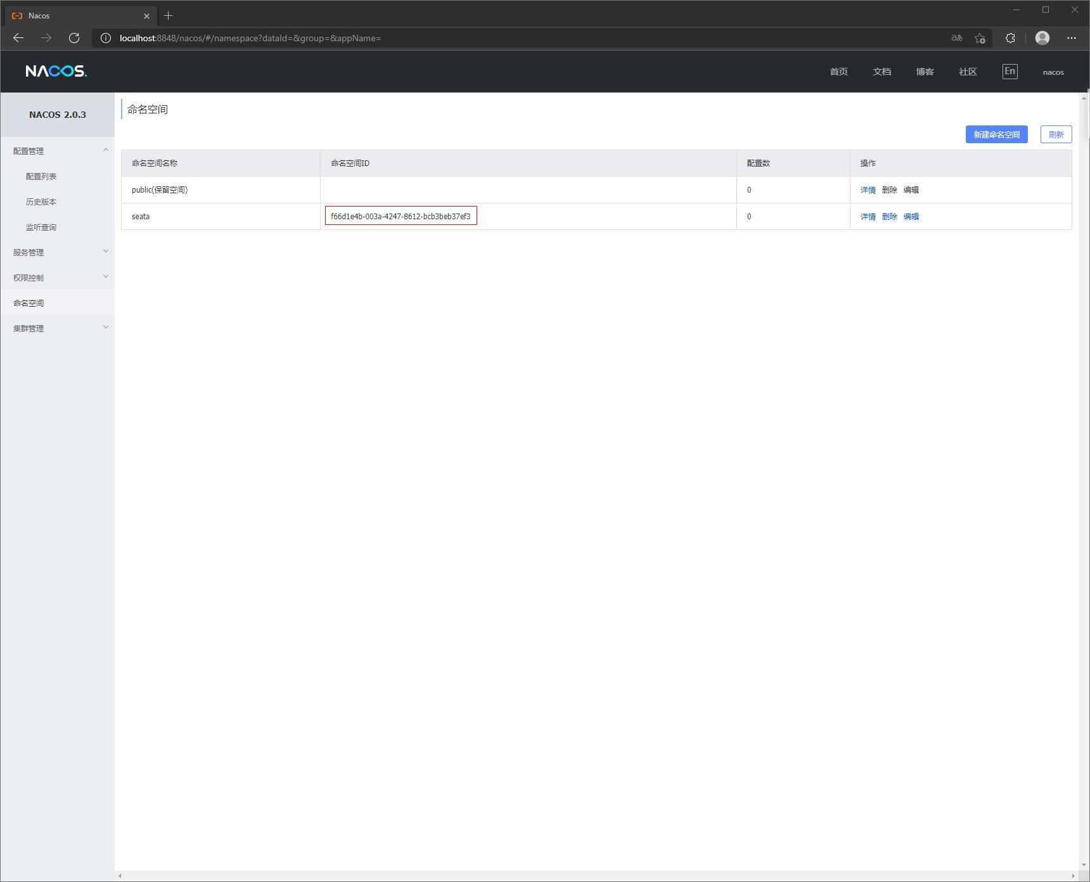This screenshot has height=882, width=1090.
Task: Go back with the browser back arrow
Action: click(x=18, y=38)
